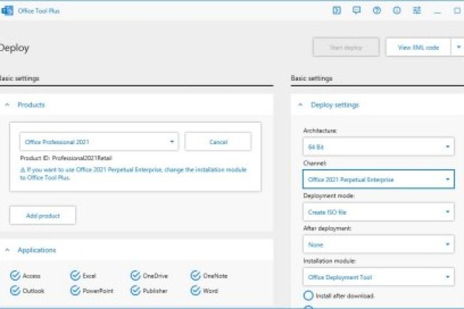The width and height of the screenshot is (464, 309).
Task: Open the command box icon in title bar
Action: tap(336, 11)
